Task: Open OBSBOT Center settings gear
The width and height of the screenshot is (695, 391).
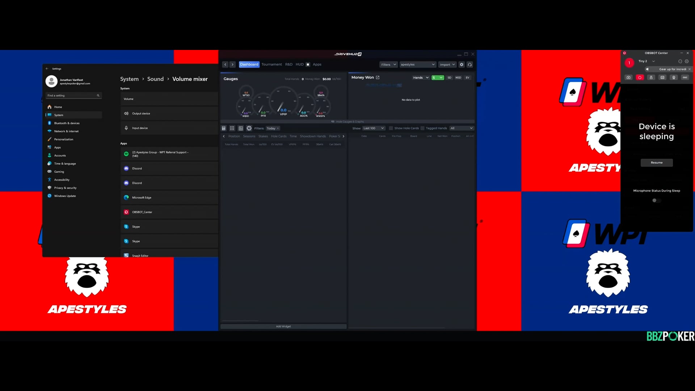Action: 687,61
